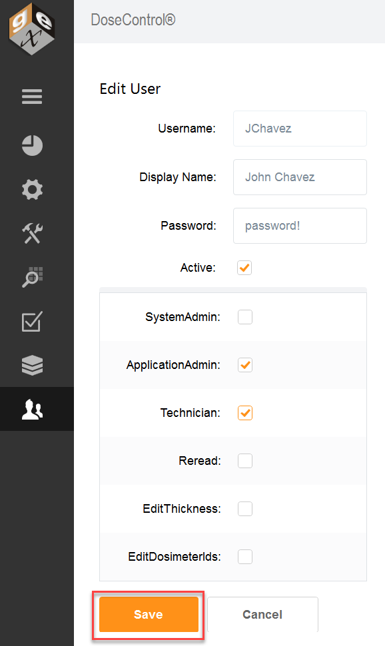Check the EditDosimeterIds checkbox
Viewport: 385px width, 646px height.
point(245,557)
